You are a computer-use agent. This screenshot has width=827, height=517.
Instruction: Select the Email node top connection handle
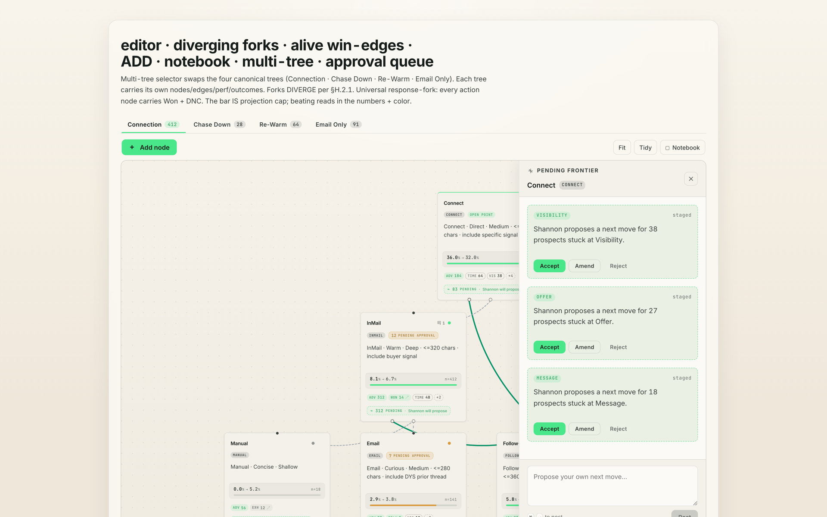point(413,433)
